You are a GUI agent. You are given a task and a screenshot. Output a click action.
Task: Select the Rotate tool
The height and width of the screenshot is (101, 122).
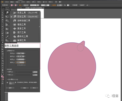click(x=3, y=38)
